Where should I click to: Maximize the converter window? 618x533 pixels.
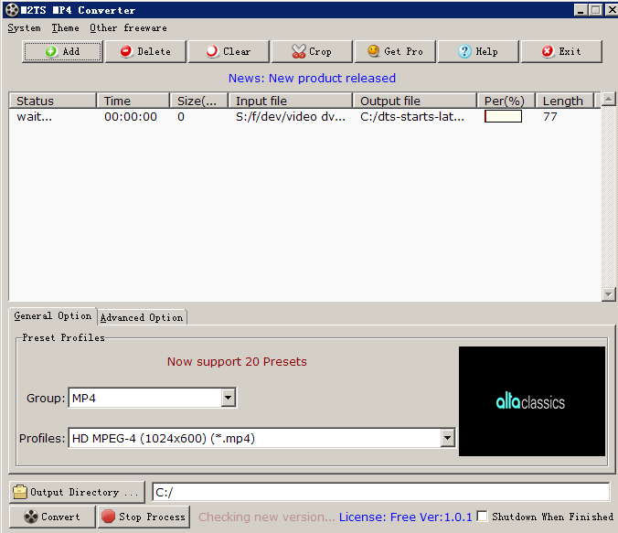(x=596, y=9)
